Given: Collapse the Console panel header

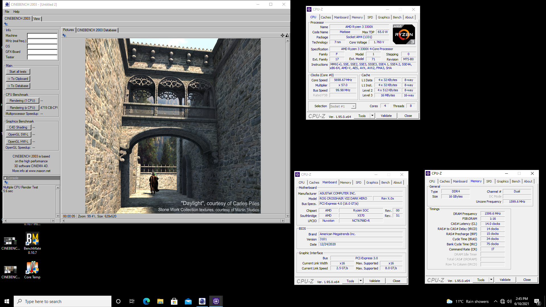Looking at the screenshot, I should coord(5,178).
